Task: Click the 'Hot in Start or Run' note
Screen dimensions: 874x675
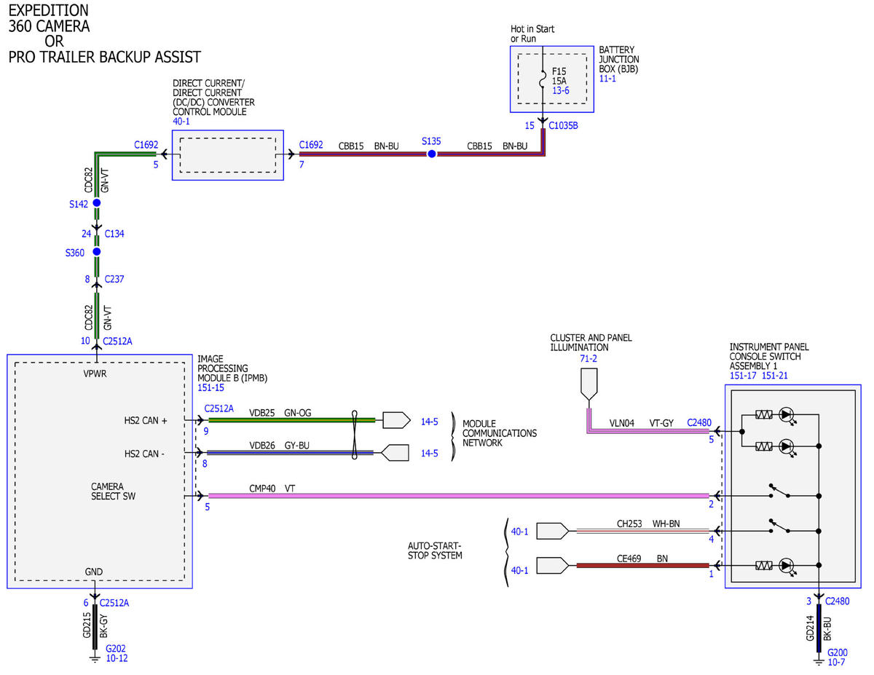Action: (x=532, y=33)
